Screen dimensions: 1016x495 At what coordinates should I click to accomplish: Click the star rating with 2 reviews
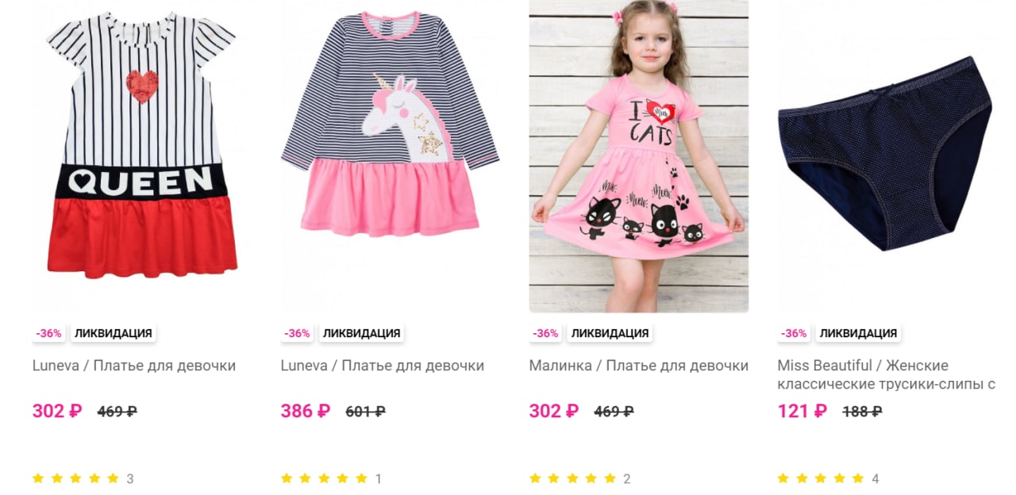pyautogui.click(x=580, y=478)
